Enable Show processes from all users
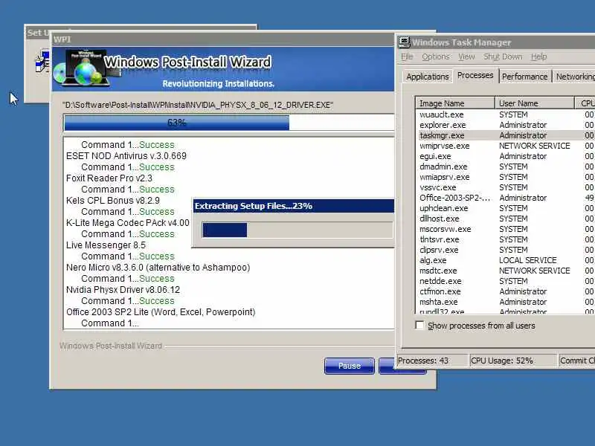Image resolution: width=595 pixels, height=446 pixels. click(419, 326)
